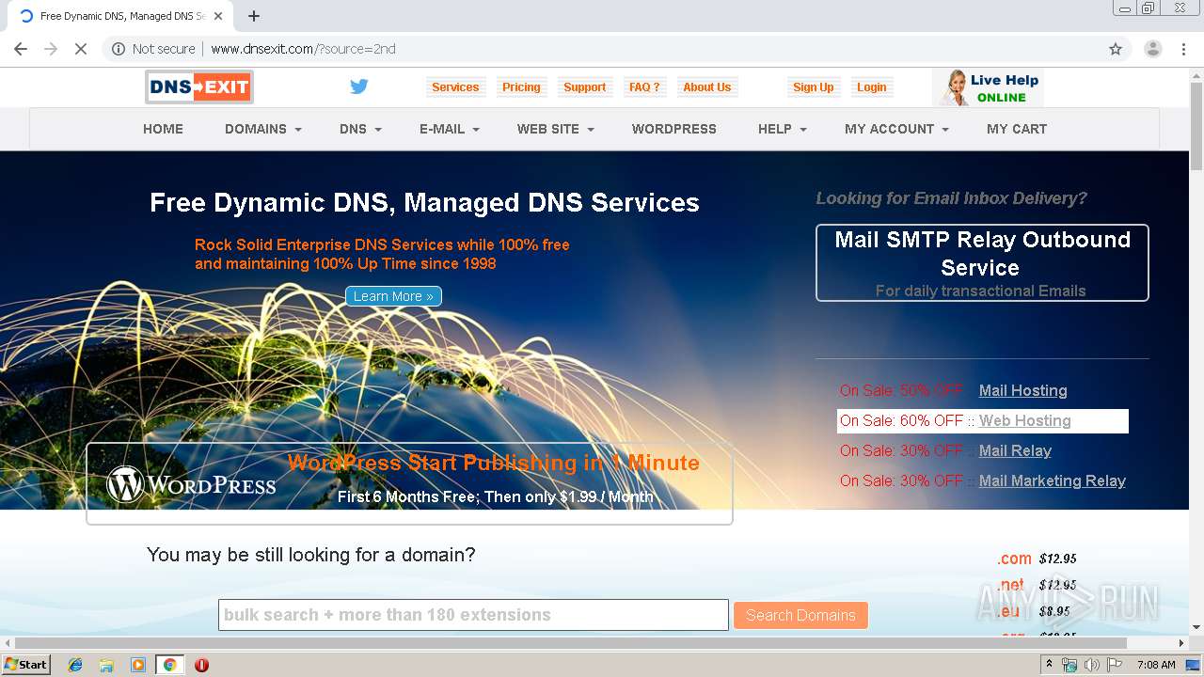Open the Mail Relay sale link

click(1015, 450)
